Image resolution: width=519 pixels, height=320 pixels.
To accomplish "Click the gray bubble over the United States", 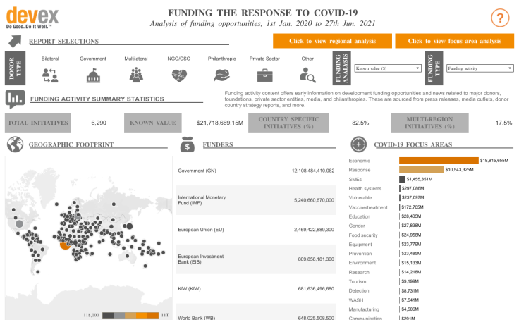I will point(19,223).
